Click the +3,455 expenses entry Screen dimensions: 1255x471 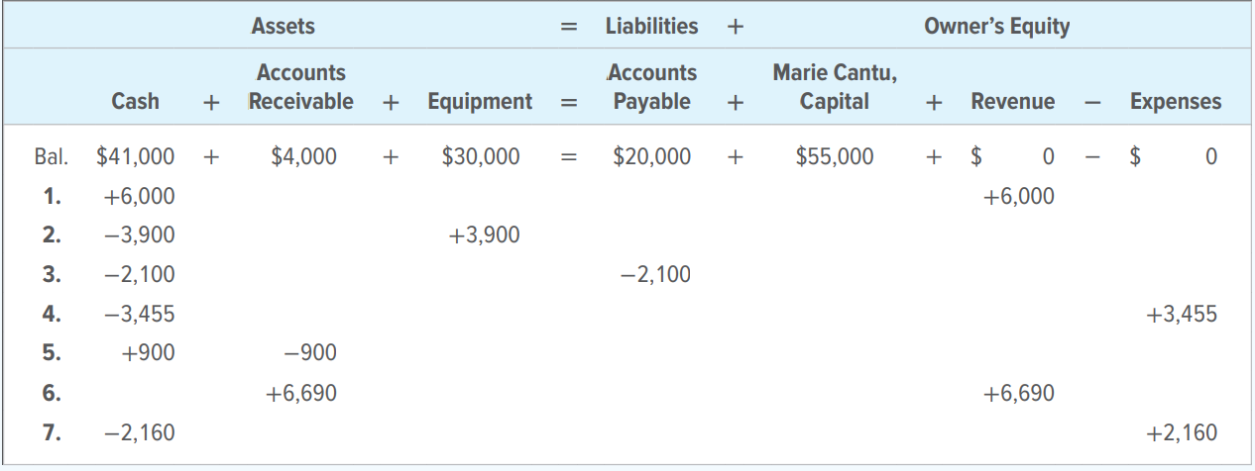[1182, 315]
